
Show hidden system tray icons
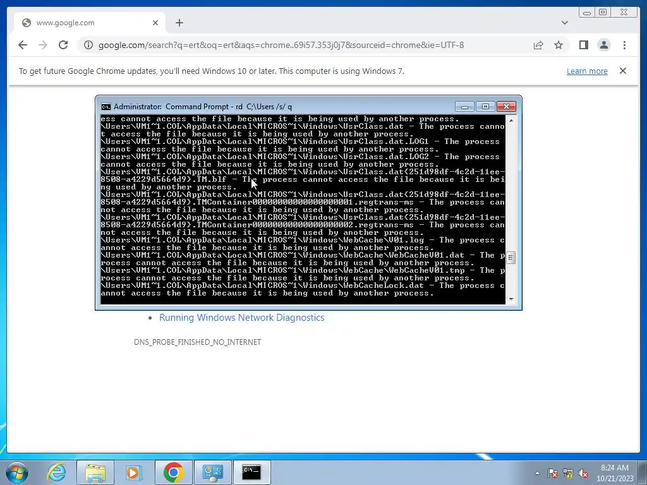pyautogui.click(x=537, y=473)
